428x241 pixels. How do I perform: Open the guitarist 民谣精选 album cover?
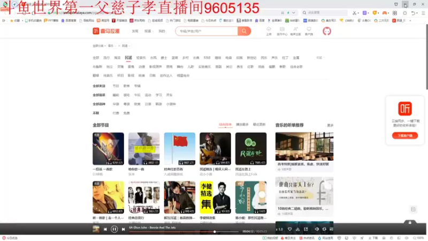click(x=215, y=149)
